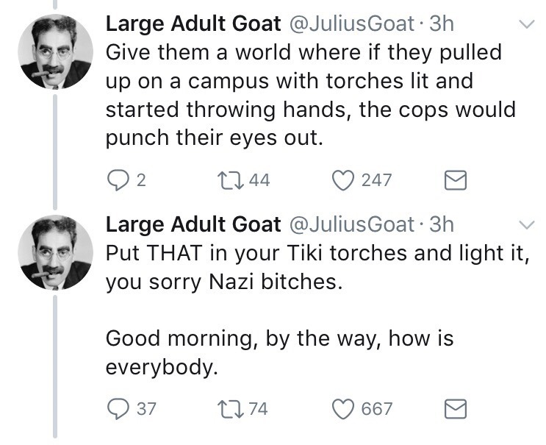546x445 pixels.
Task: Open first tweet's 3h timestamp
Action: (x=441, y=24)
